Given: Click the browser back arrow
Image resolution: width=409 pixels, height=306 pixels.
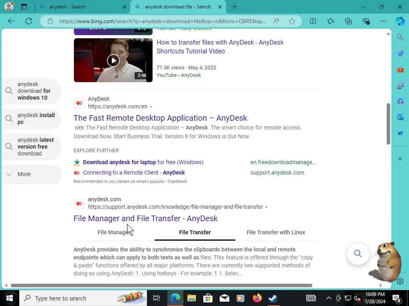Looking at the screenshot, I should click(11, 21).
